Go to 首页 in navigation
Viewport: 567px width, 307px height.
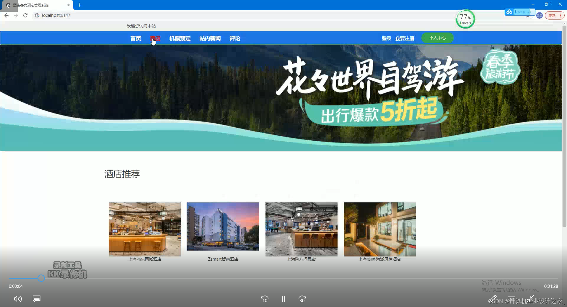pyautogui.click(x=136, y=38)
